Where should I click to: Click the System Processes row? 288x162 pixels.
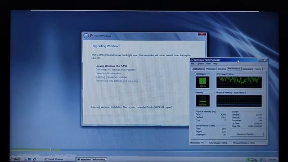tap(247, 121)
